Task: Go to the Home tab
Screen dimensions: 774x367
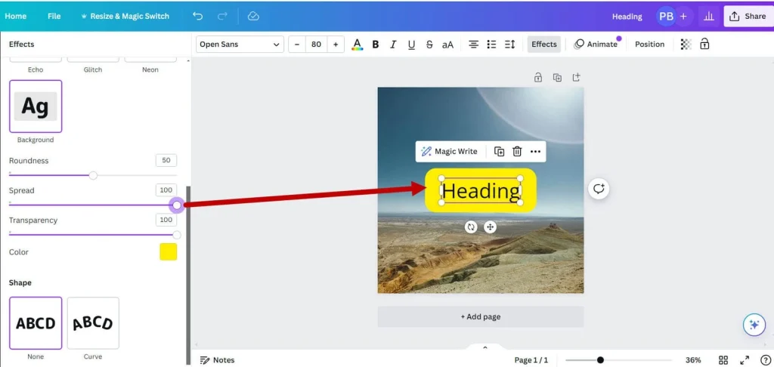Action: point(16,16)
